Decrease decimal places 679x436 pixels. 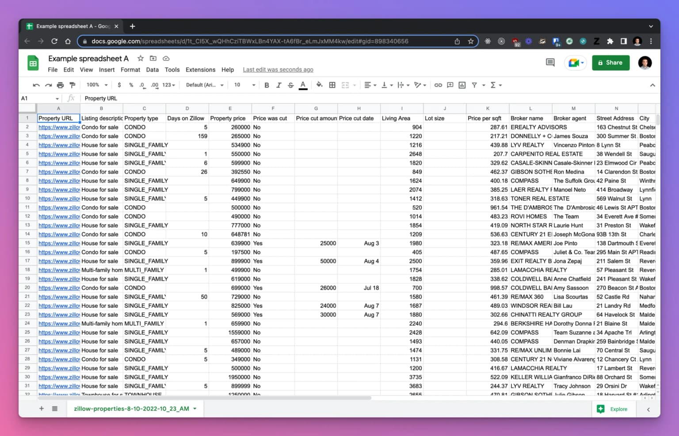(x=142, y=85)
